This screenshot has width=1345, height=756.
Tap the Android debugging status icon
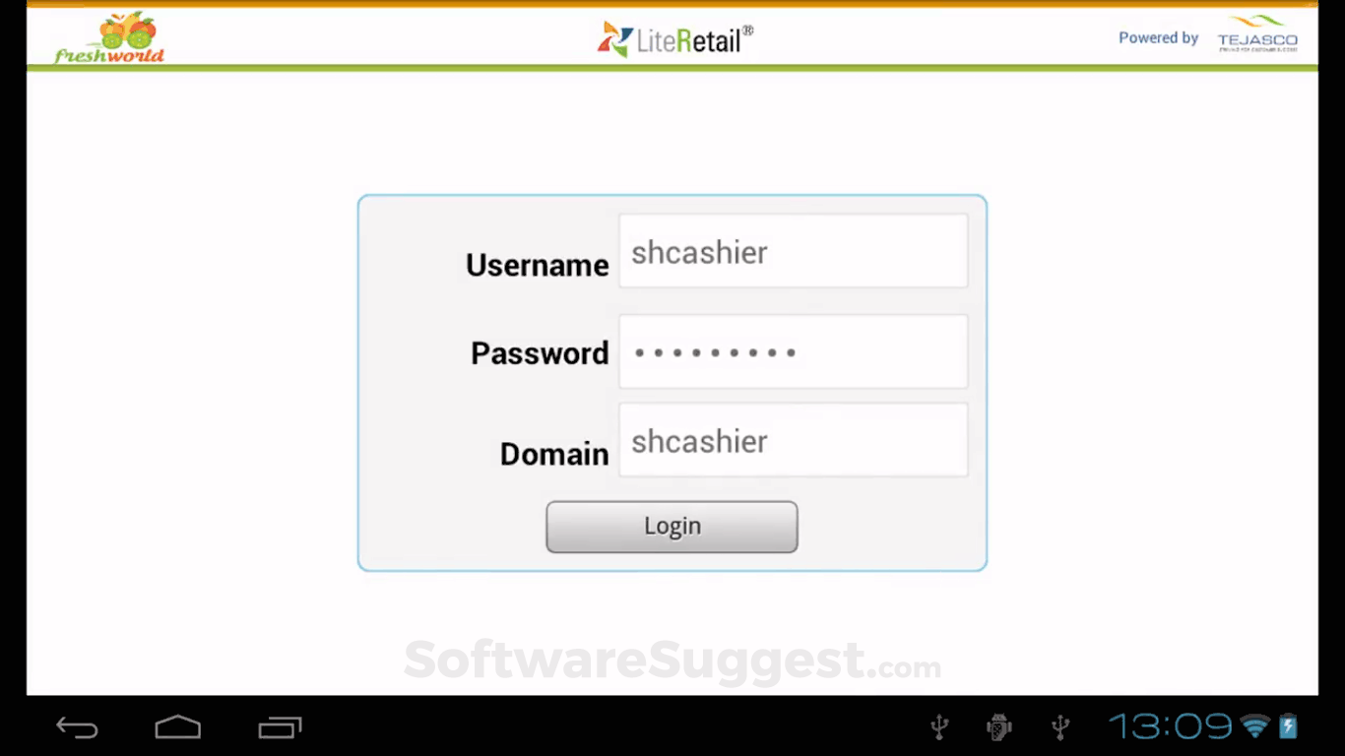click(x=999, y=727)
